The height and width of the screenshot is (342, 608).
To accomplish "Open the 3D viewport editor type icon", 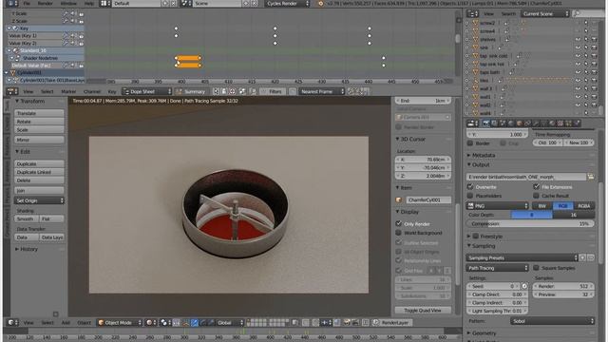I will click(11, 323).
